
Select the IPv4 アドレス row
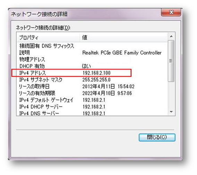click(92, 73)
